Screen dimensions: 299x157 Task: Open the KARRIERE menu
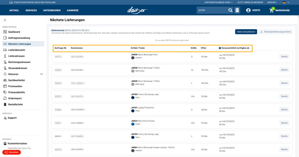73,10
